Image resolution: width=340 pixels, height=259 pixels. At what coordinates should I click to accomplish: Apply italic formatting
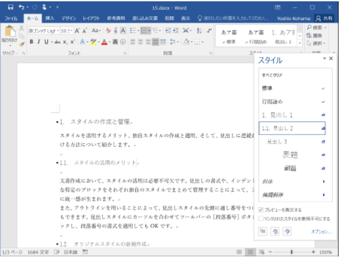click(39, 41)
